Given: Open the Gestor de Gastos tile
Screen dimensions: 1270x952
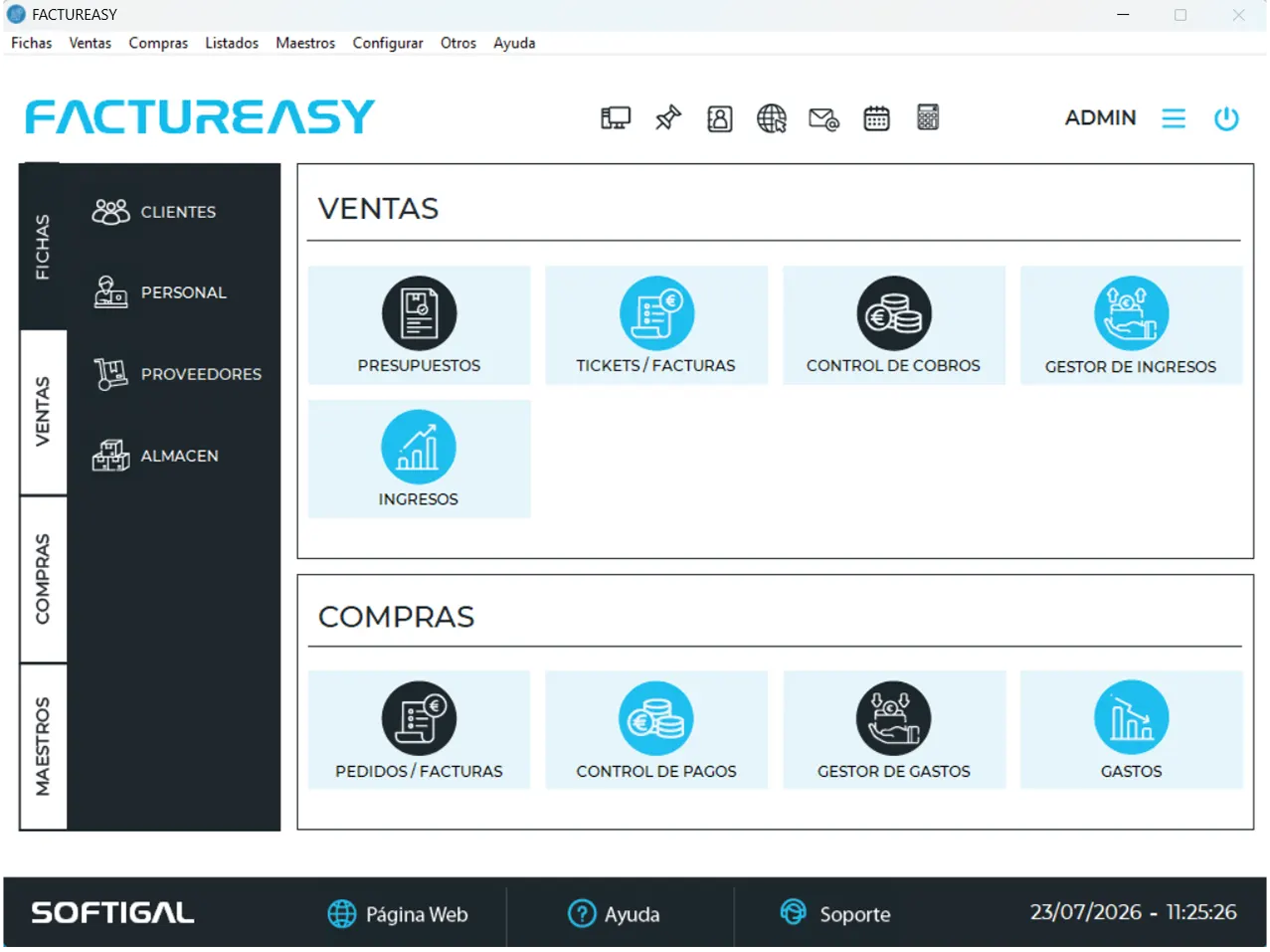Looking at the screenshot, I should tap(894, 730).
